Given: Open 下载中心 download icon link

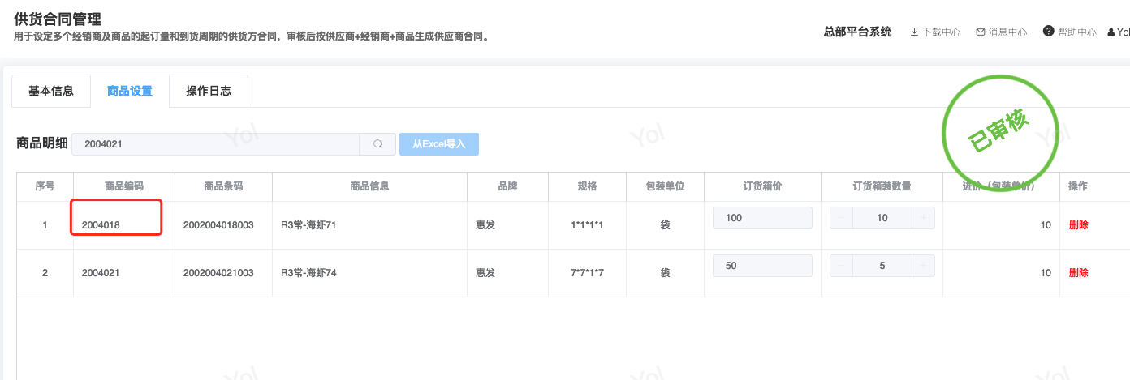Looking at the screenshot, I should click(935, 32).
